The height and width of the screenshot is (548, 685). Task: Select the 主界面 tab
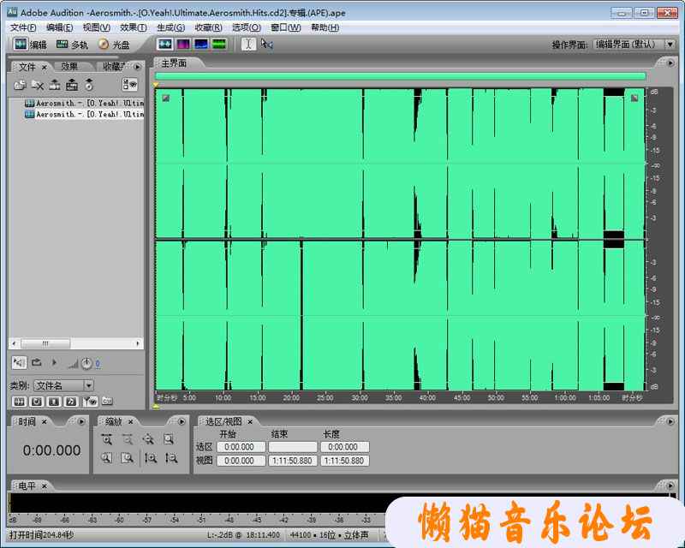[x=174, y=63]
